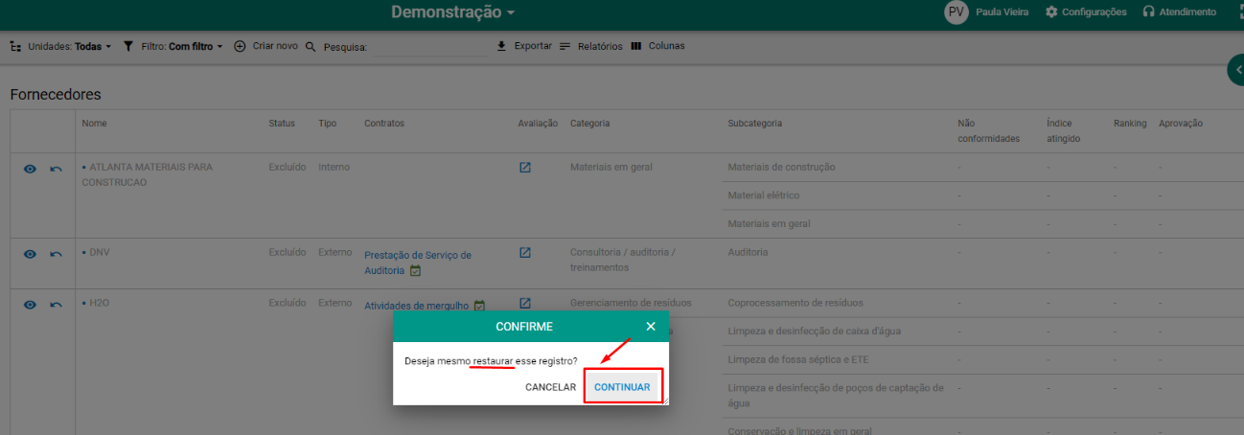Click the Índice atingido column header
This screenshot has width=1244, height=435.
pos(1064,131)
